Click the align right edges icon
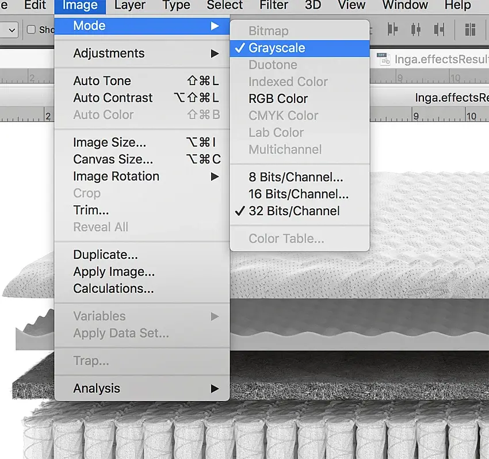489x459 pixels. pyautogui.click(x=439, y=30)
